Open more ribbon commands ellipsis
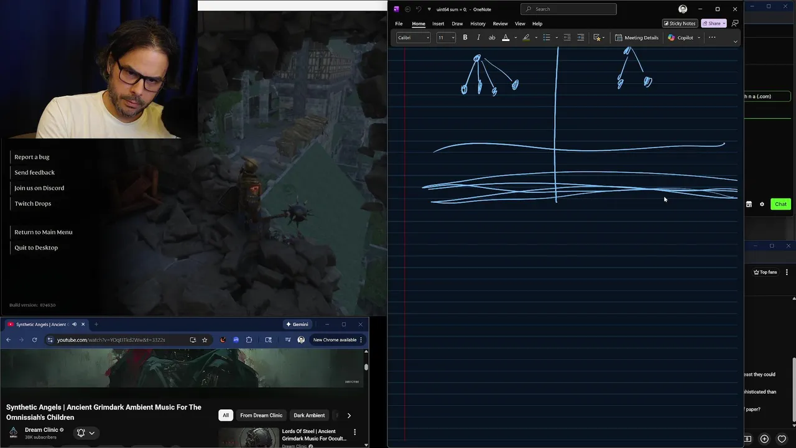 tap(712, 37)
